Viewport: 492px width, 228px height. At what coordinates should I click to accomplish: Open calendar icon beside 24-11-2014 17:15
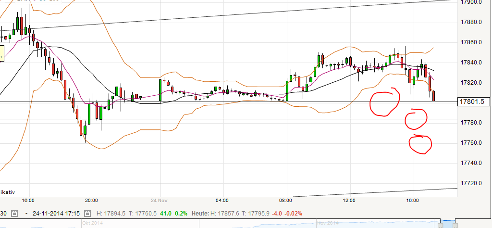pyautogui.click(x=87, y=214)
